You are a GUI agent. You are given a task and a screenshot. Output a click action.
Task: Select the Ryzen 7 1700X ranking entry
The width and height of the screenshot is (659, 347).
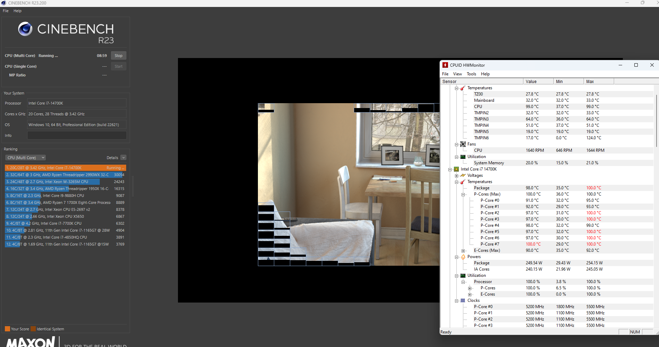point(65,203)
